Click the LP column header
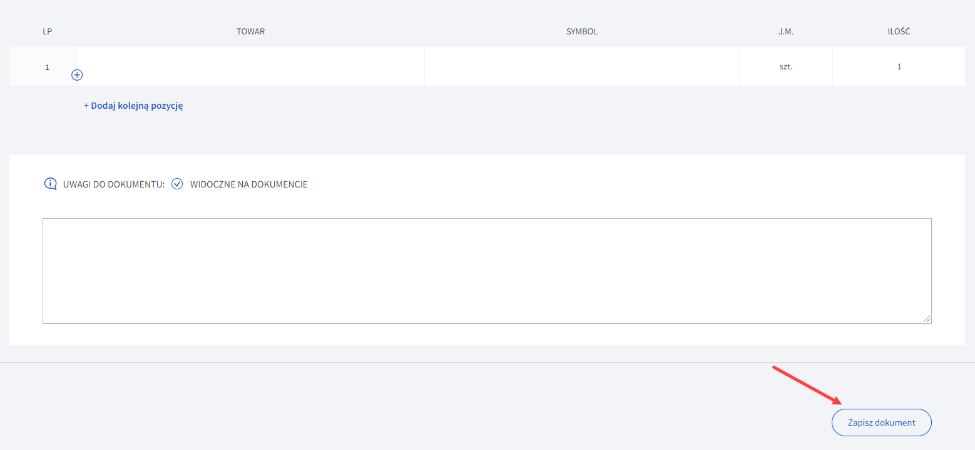This screenshot has height=450, width=975. tap(47, 31)
